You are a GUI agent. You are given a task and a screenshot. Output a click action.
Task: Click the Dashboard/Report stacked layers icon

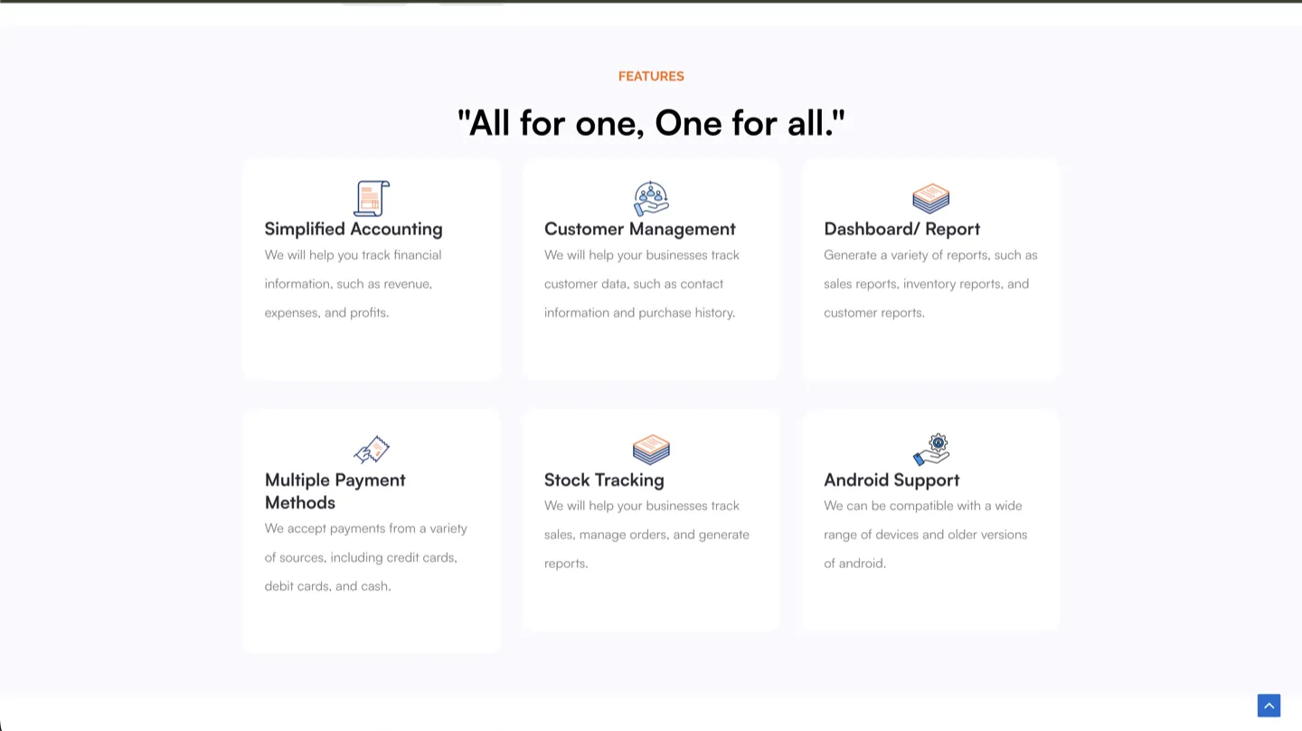pos(930,198)
